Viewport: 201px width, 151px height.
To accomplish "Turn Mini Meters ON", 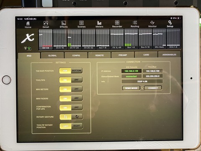I will pos(65,89).
